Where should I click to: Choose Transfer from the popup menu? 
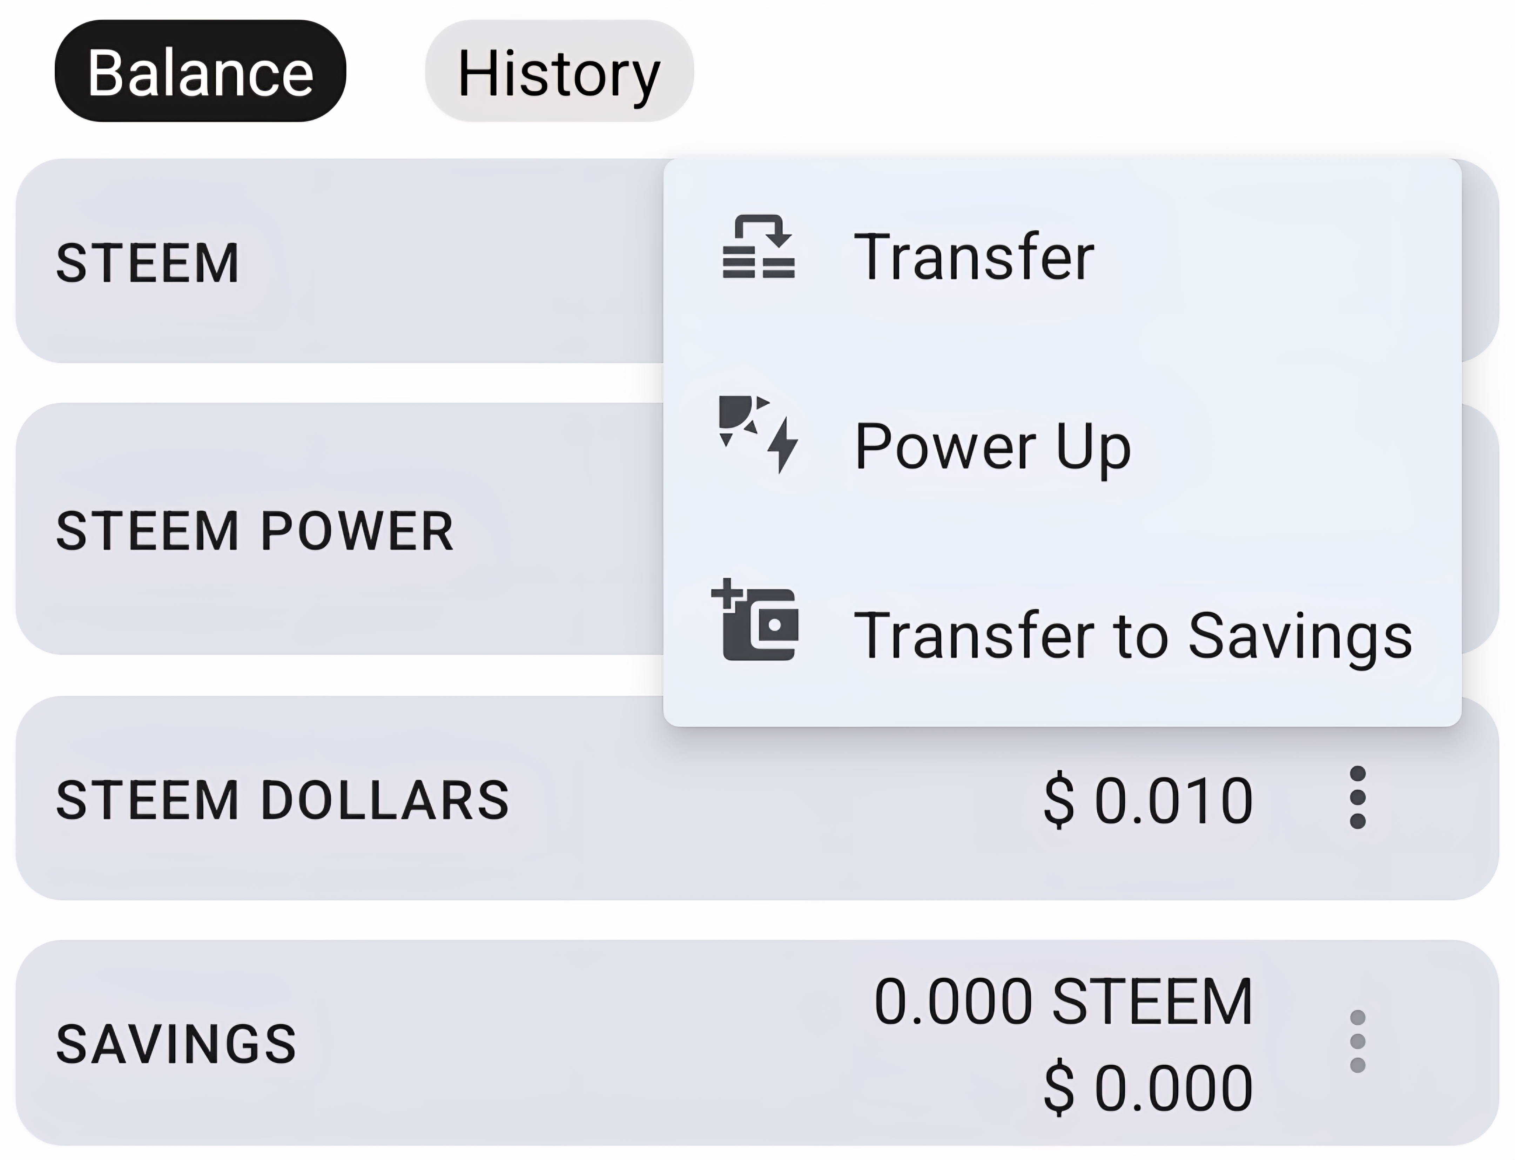point(1062,256)
